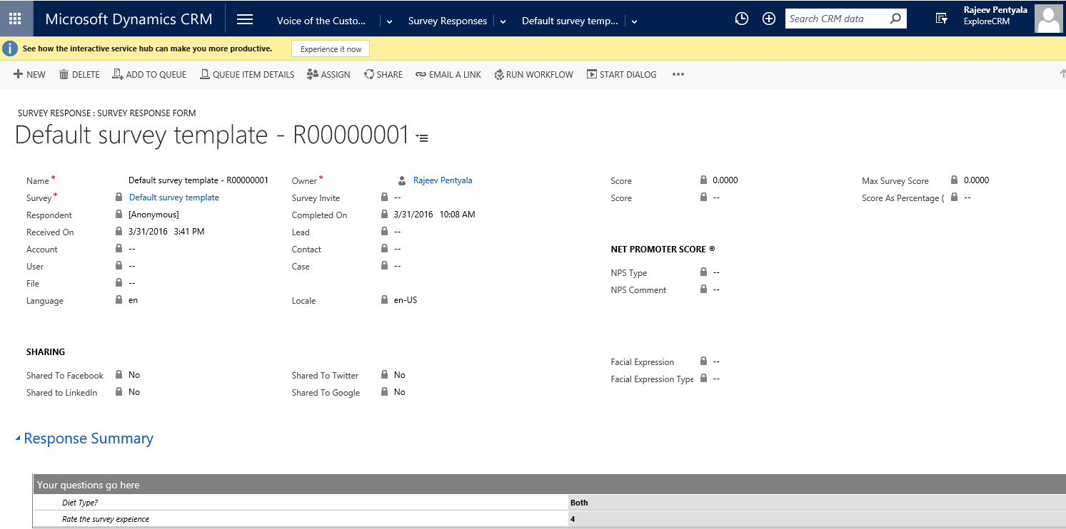This screenshot has width=1066, height=529.
Task: Open the Default survey template link
Action: [x=174, y=197]
